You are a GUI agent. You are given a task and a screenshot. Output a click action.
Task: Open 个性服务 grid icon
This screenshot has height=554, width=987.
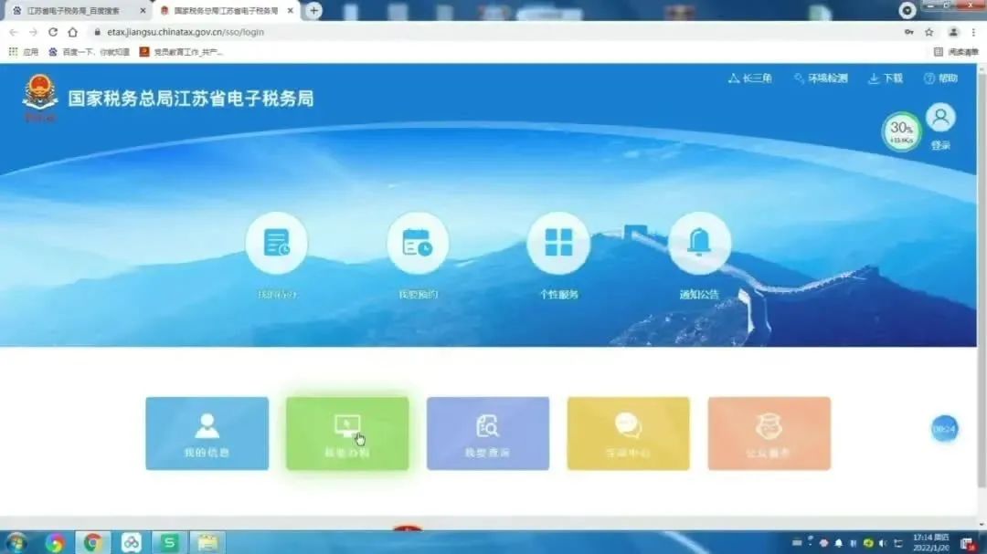point(558,244)
